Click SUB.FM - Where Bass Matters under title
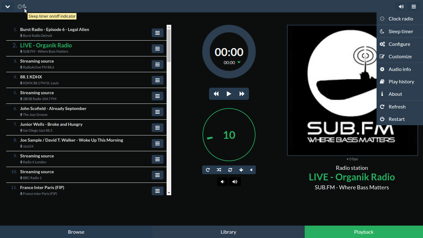Viewport: 423px width, 238px height. tap(352, 187)
